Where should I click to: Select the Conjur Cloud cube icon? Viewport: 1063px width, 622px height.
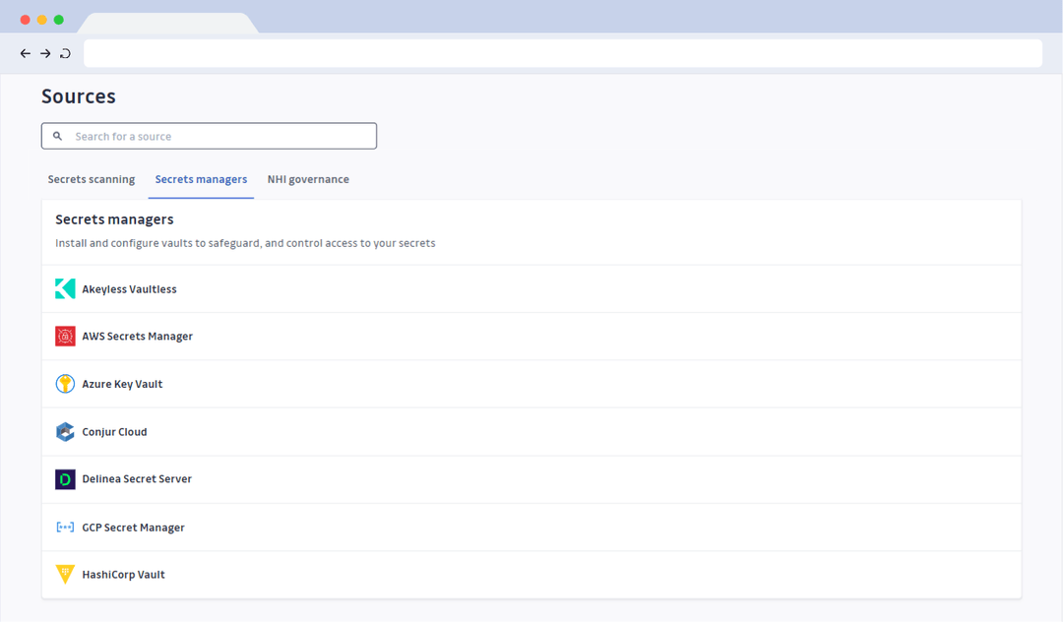[x=64, y=431]
